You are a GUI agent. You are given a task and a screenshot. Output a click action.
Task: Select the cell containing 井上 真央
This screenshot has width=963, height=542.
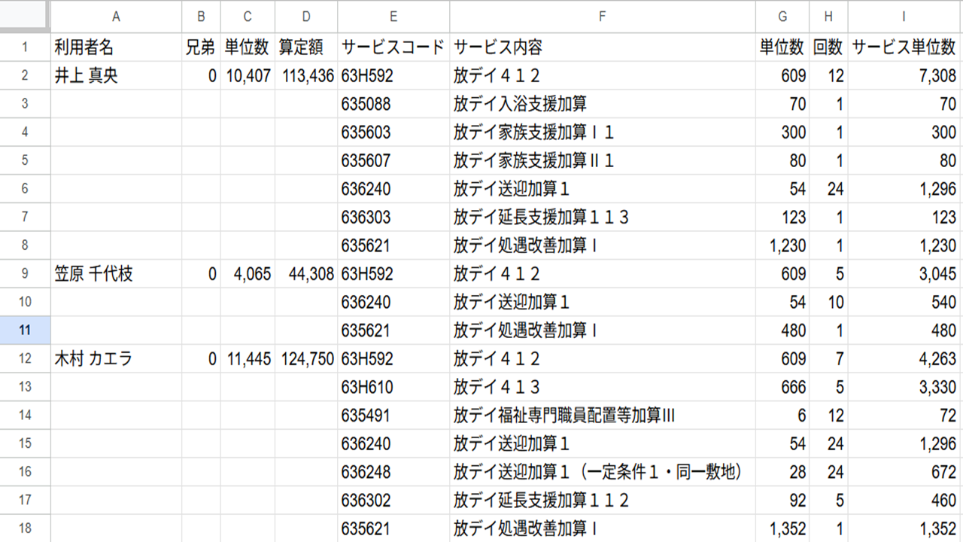click(x=116, y=75)
